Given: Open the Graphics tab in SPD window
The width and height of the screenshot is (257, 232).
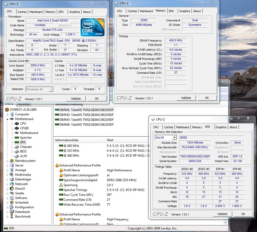Looking at the screenshot, I should tap(221, 127).
